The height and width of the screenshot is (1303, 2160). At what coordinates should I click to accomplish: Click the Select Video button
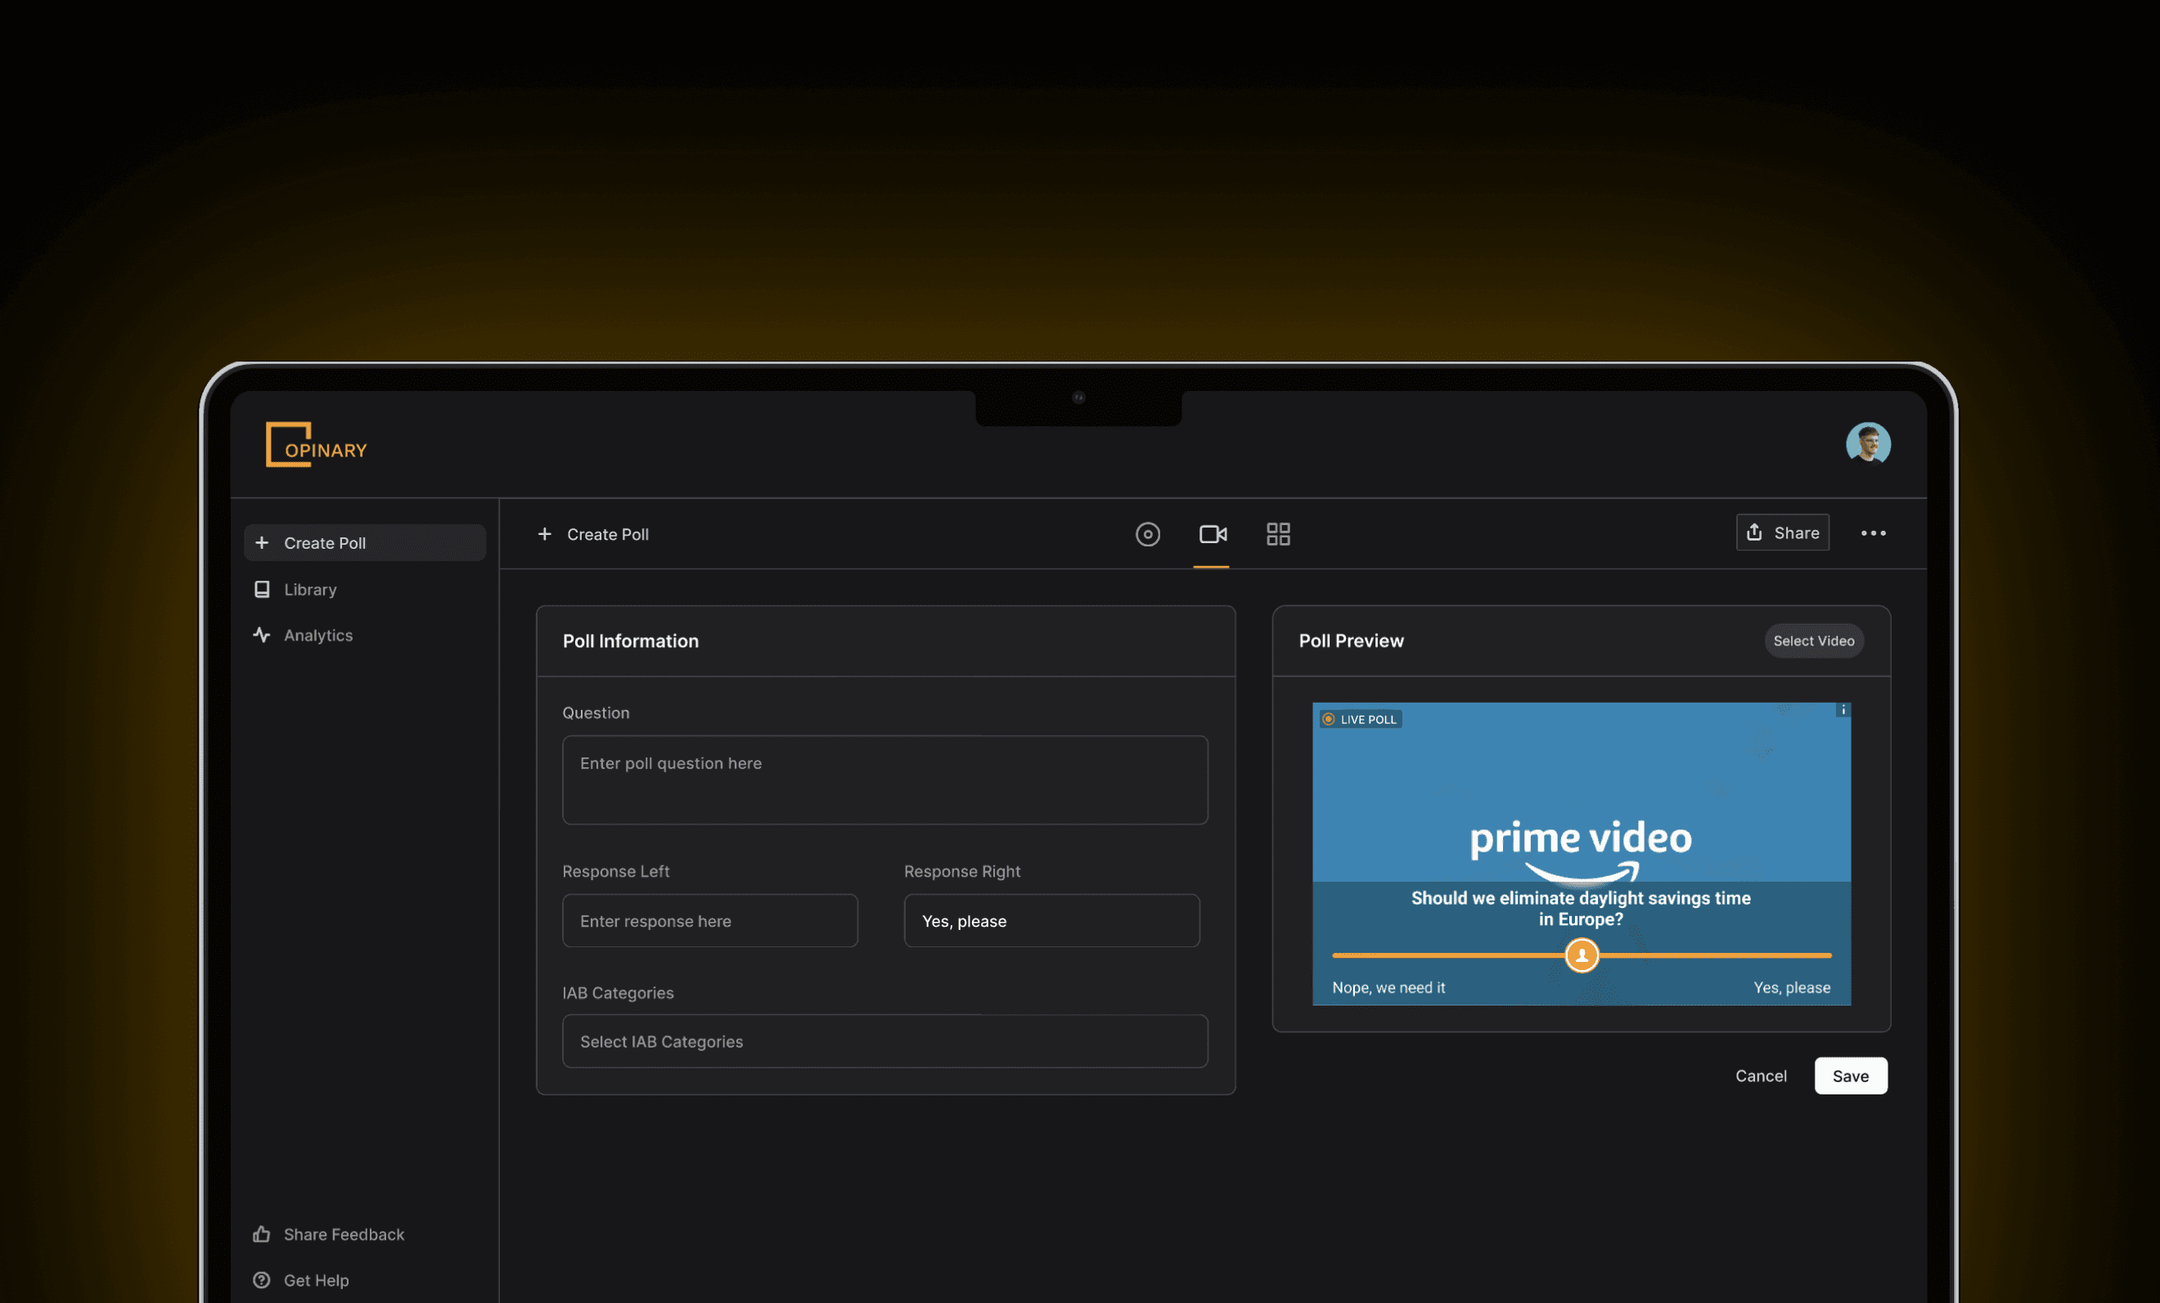[x=1813, y=641]
